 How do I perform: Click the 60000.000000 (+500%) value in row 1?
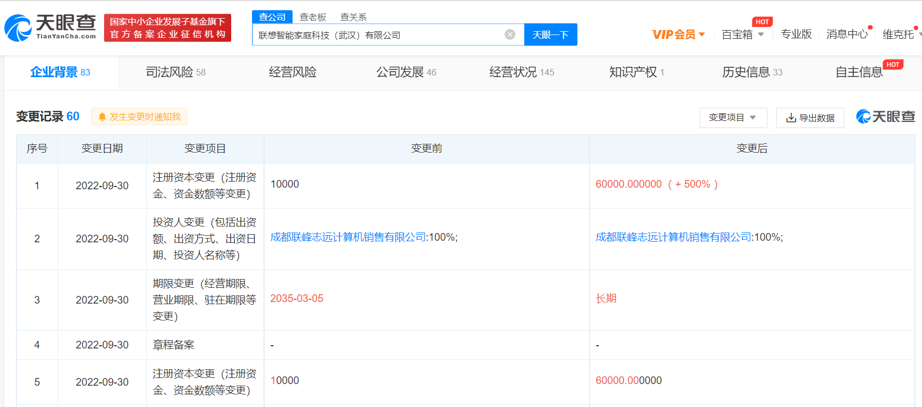pyautogui.click(x=656, y=184)
